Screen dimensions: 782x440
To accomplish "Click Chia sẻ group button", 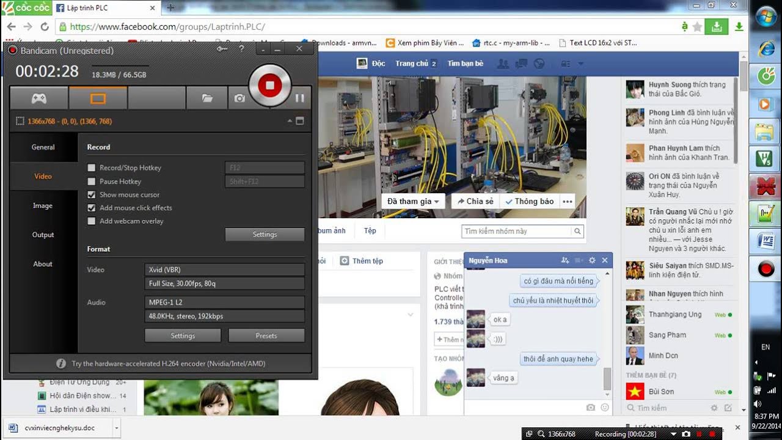I will [x=475, y=201].
